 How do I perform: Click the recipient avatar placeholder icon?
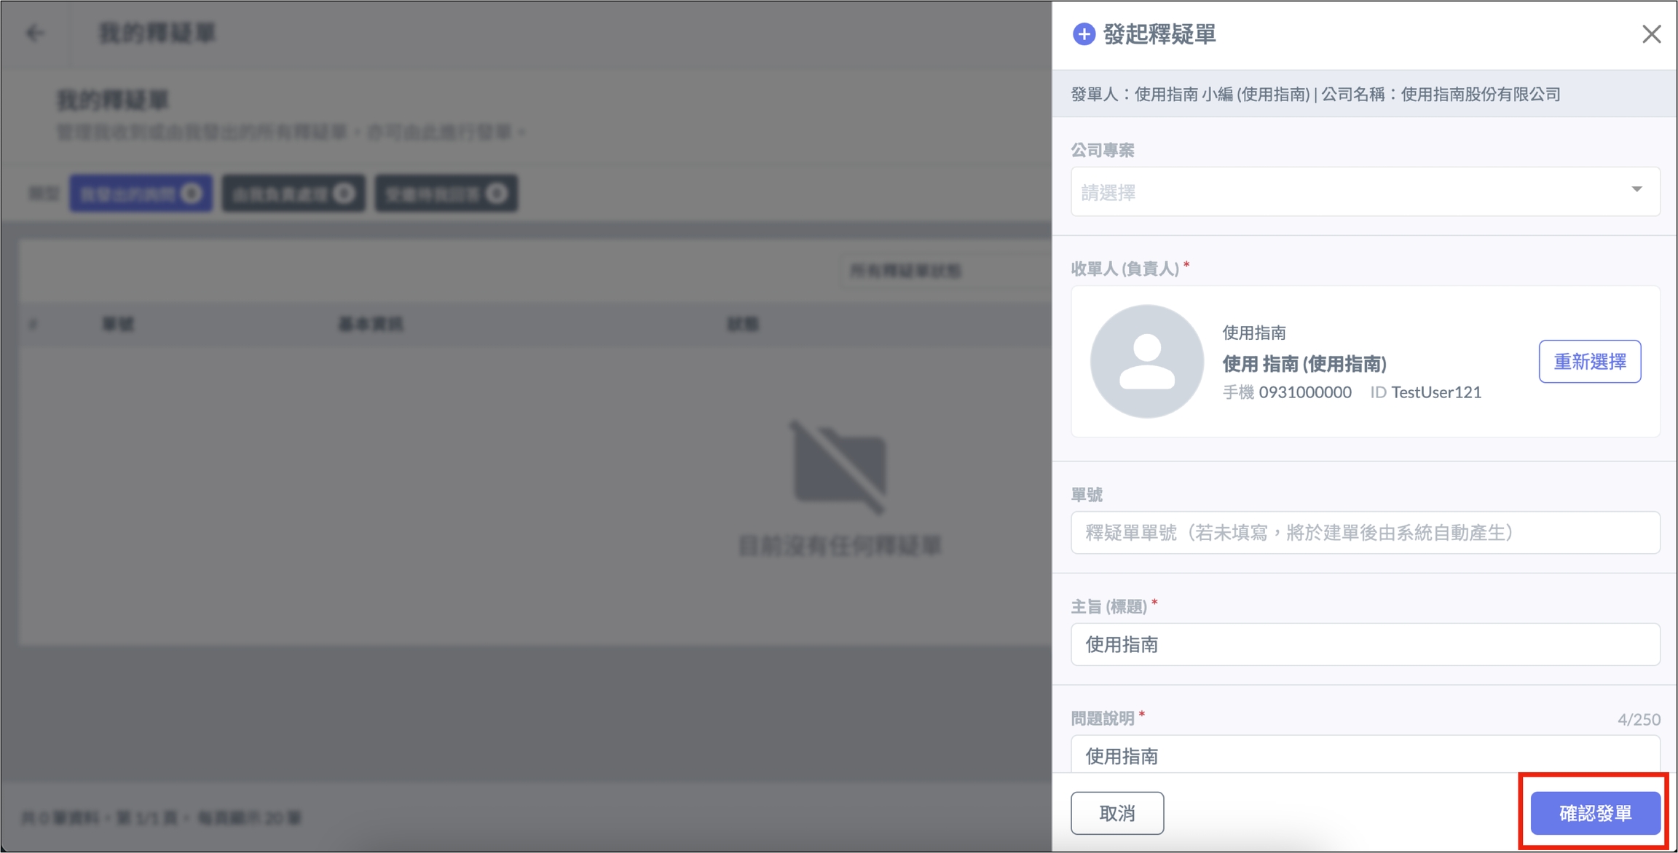point(1146,362)
